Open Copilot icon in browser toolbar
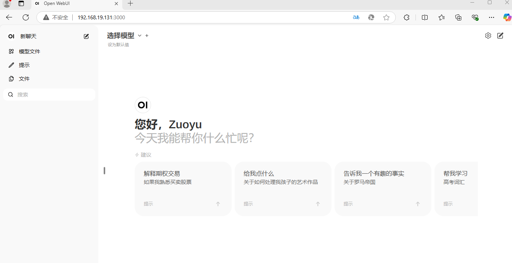 pos(507,17)
